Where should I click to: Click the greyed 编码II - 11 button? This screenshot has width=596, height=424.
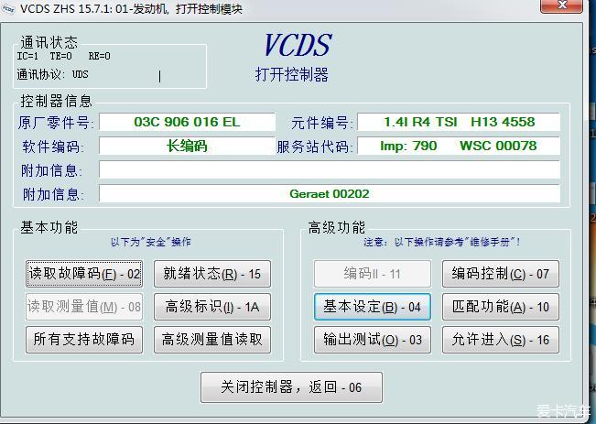pos(373,274)
